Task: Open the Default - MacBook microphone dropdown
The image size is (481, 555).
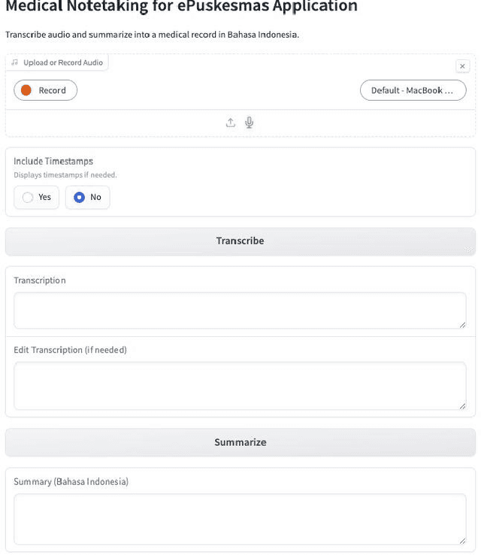Action: point(413,90)
